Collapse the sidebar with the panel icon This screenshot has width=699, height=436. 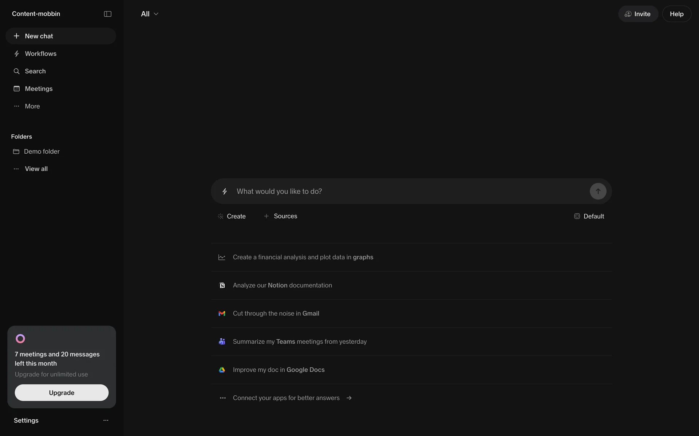[107, 14]
